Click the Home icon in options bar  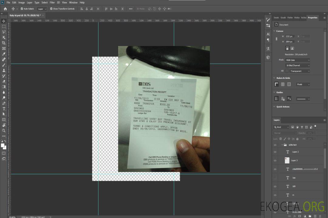[x=5, y=9]
